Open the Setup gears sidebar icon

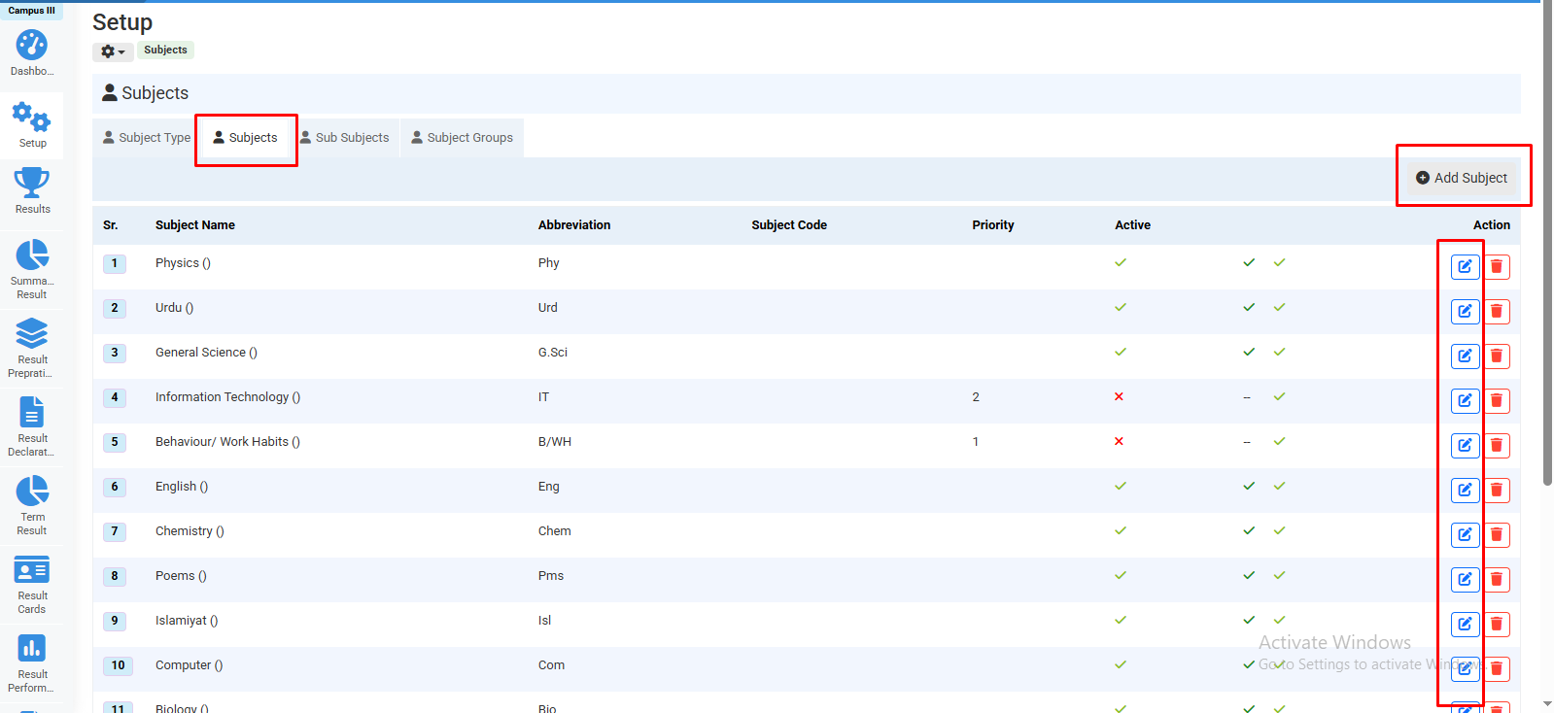tap(32, 118)
